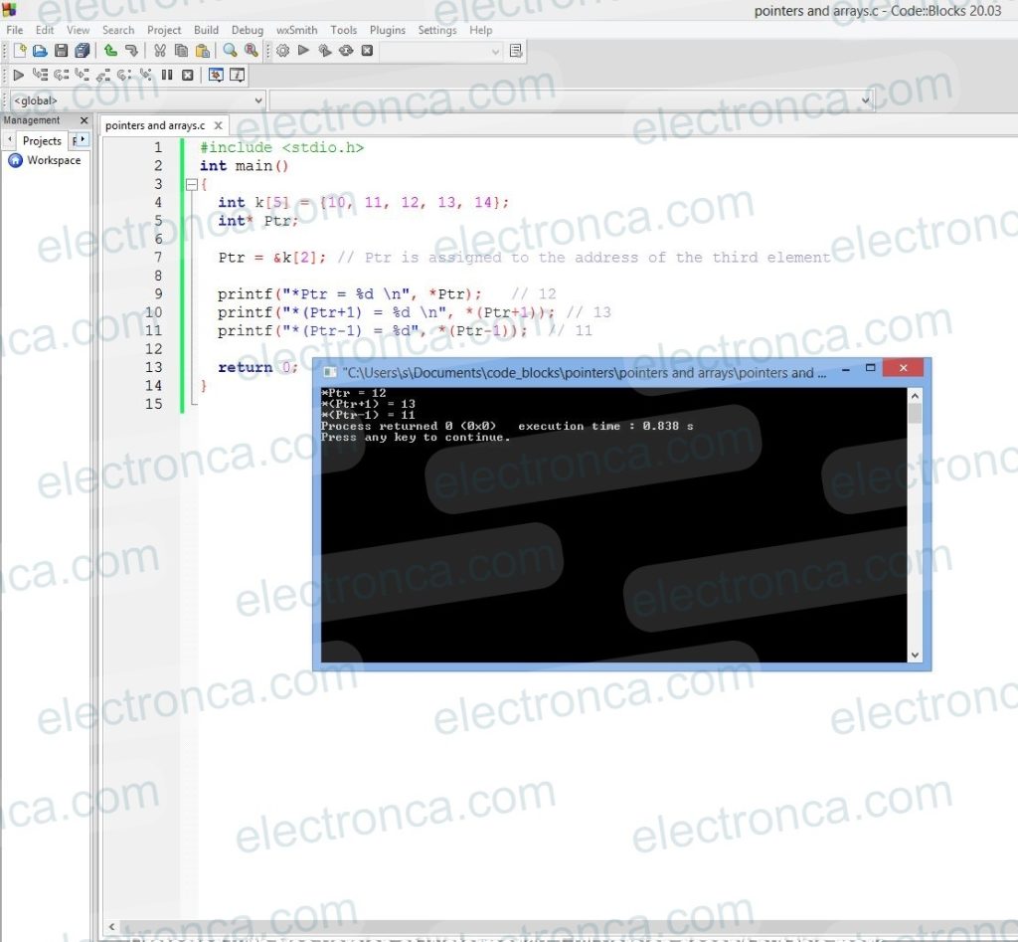Click the console window's scroll down arrow
The width and height of the screenshot is (1018, 942).
click(x=915, y=655)
